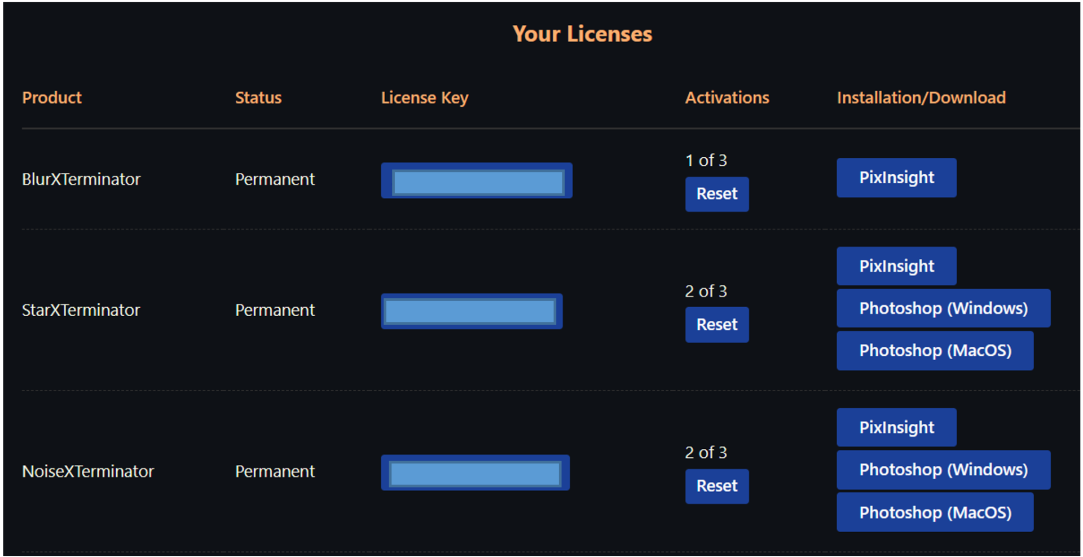Click the Your Licenses heading
The image size is (1083, 557).
[x=582, y=34]
